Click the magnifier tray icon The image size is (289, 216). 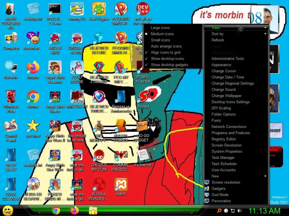[x=219, y=211]
